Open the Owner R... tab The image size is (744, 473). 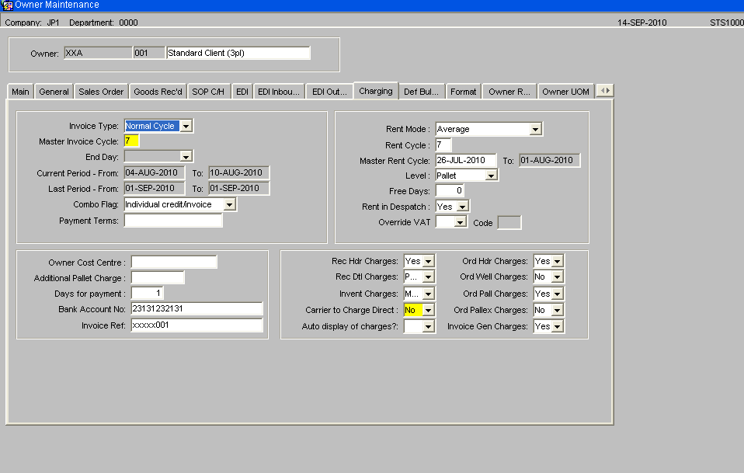[x=509, y=92]
